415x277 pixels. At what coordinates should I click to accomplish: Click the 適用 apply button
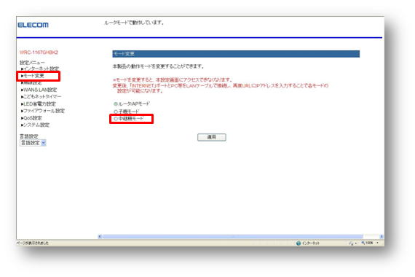212,137
